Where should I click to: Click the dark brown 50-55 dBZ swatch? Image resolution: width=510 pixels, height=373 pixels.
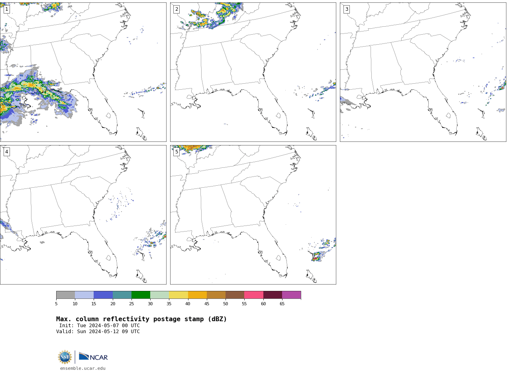pos(235,295)
